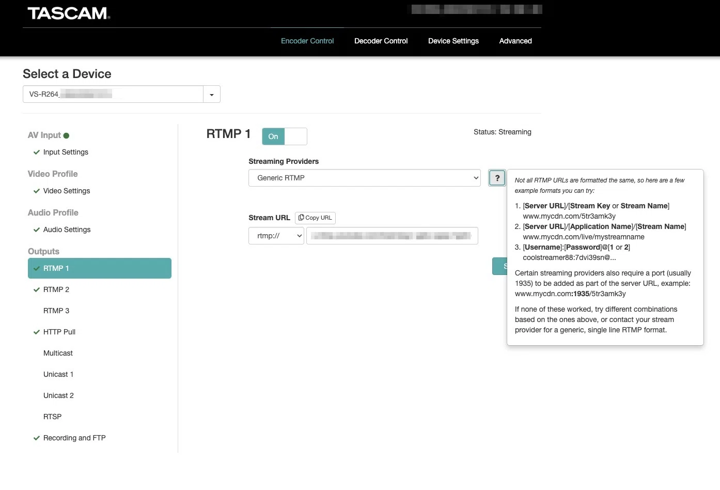Image resolution: width=720 pixels, height=490 pixels.
Task: Click the checkmark next to HTTP Pull
Action: (37, 332)
